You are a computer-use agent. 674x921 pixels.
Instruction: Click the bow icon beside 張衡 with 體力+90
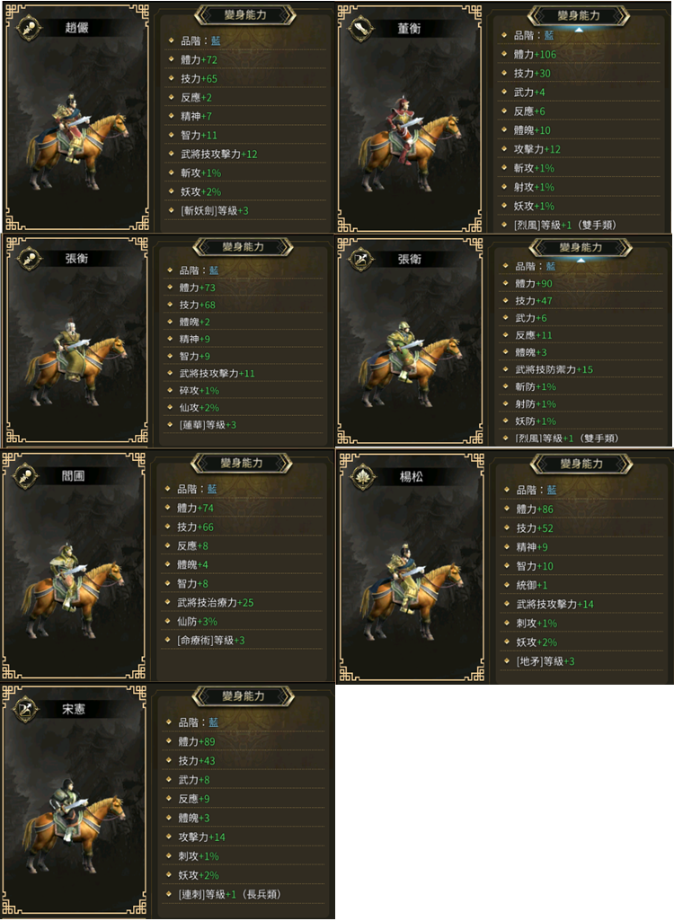pos(361,259)
